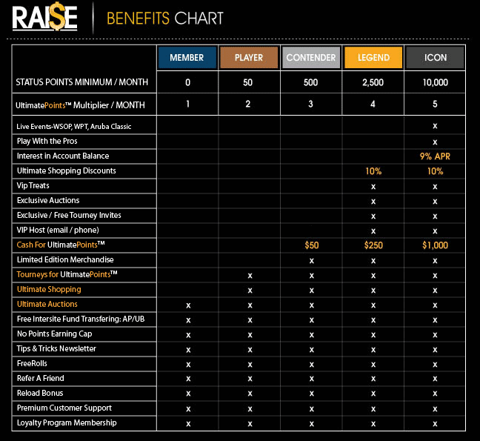Click Ultimate Shopping Discounts row label
Viewport: 480px width, 441px height.
[x=67, y=170]
